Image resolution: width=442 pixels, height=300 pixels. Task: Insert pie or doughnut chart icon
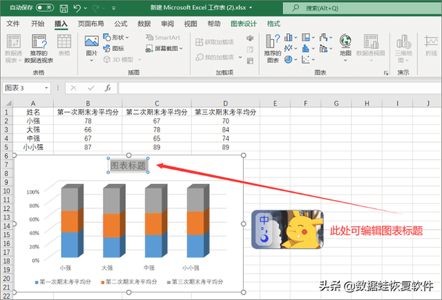coord(288,59)
